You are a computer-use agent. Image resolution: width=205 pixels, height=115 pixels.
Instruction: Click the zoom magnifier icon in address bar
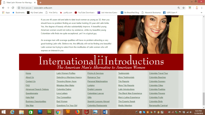pos(179,8)
